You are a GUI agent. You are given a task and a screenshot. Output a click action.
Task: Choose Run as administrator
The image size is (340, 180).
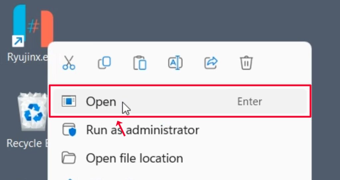(x=142, y=130)
